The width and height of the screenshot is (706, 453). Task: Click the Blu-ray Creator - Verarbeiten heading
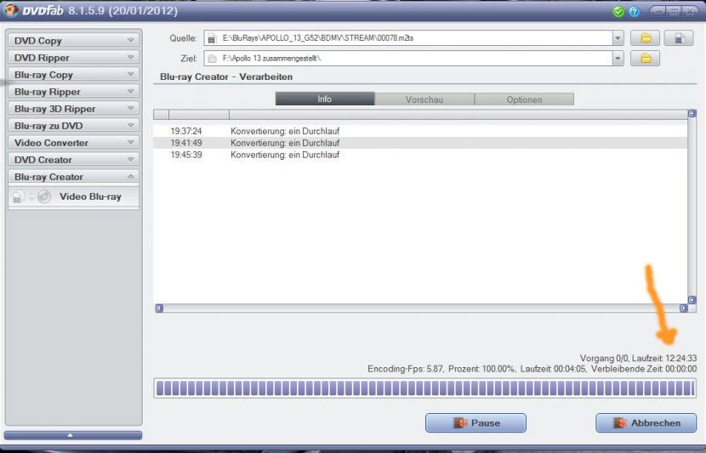[x=226, y=77]
